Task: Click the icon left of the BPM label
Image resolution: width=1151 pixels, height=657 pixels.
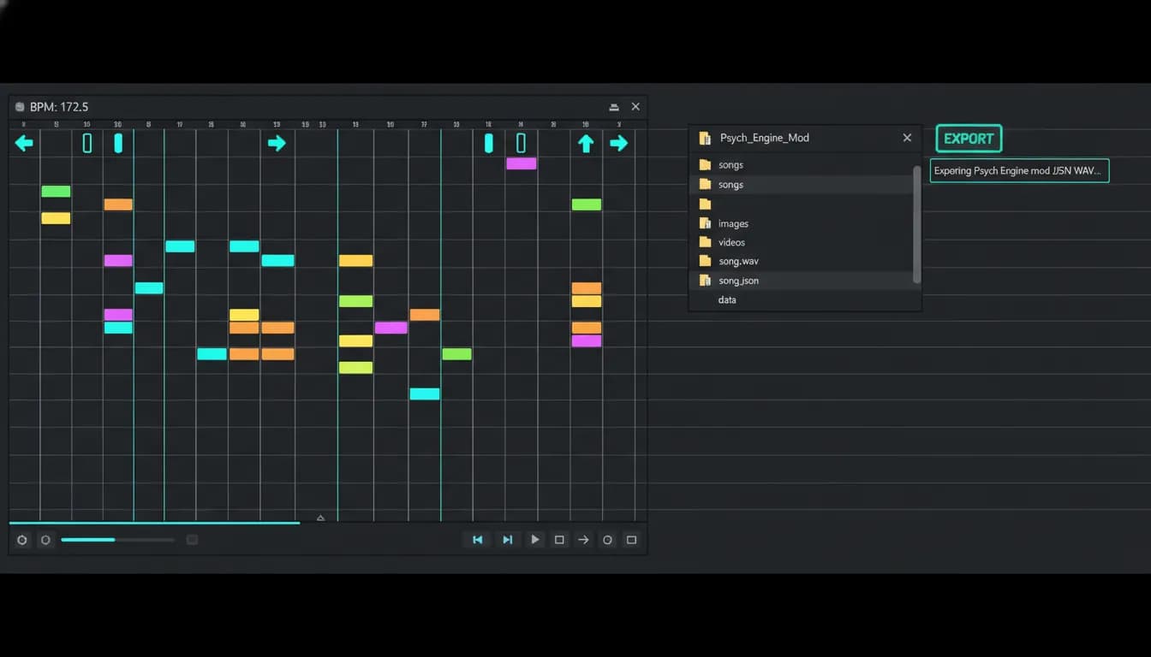Action: (x=20, y=107)
